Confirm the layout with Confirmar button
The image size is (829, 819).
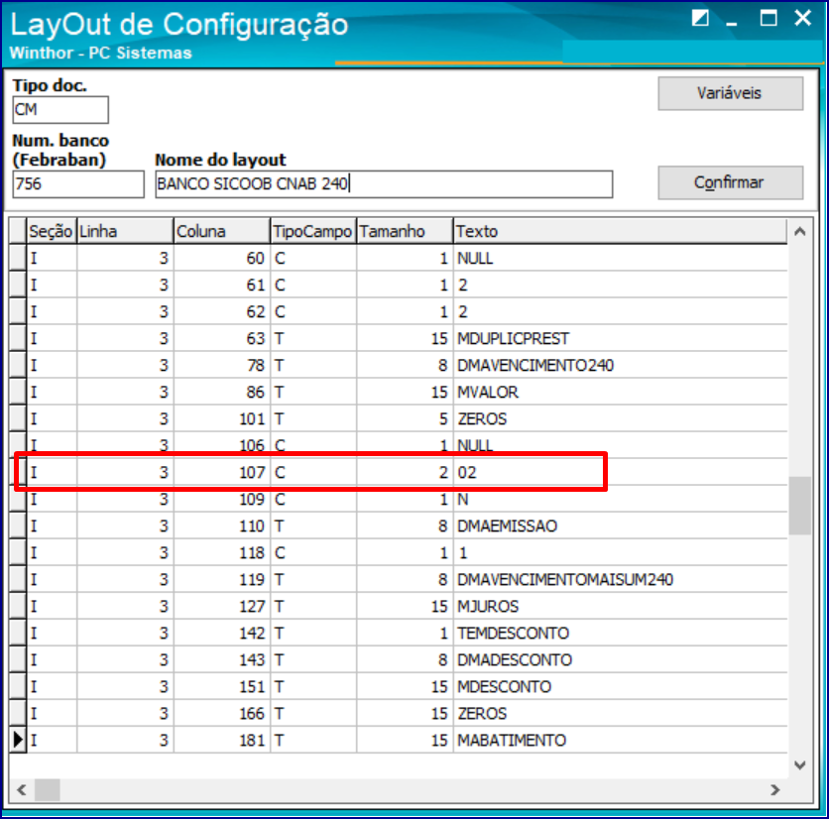pos(730,183)
